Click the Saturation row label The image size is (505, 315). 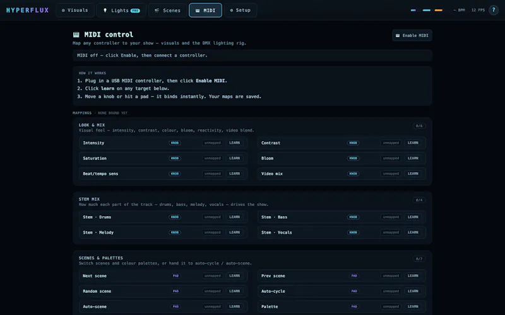(95, 159)
